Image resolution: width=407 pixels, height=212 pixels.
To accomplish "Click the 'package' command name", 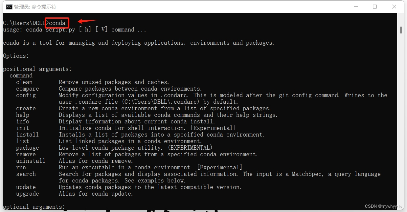I will pyautogui.click(x=28, y=148).
